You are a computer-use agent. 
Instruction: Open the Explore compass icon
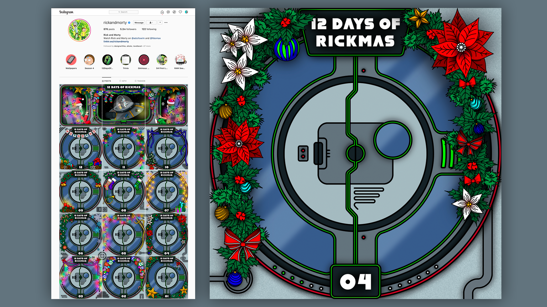coord(174,12)
